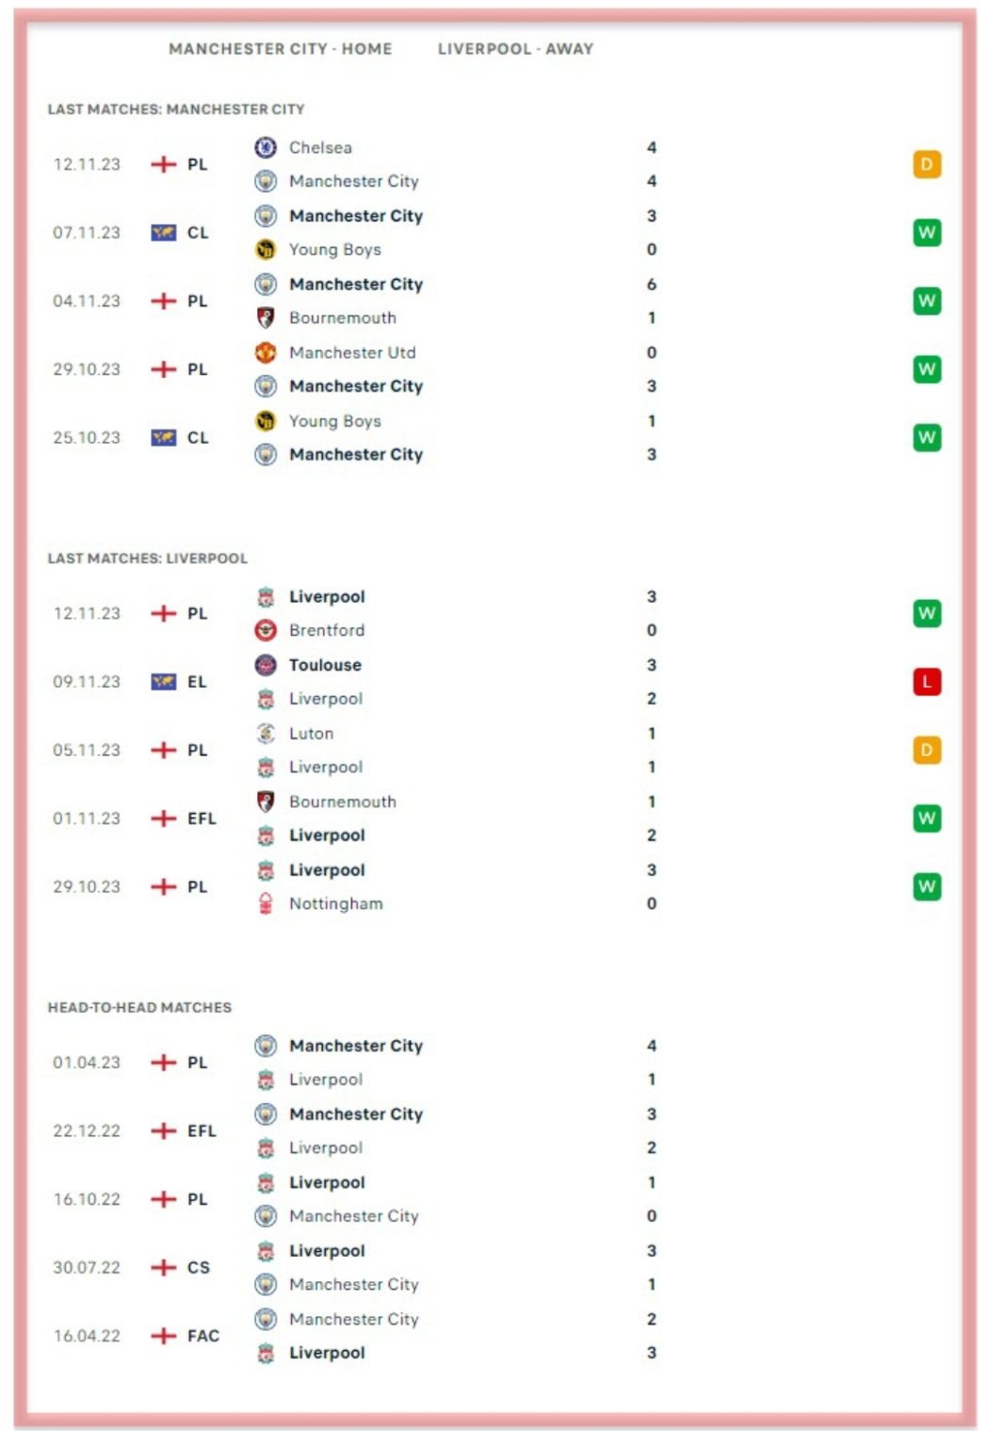Open the Toulouse team link
This screenshot has height=1447, width=988.
click(x=325, y=665)
